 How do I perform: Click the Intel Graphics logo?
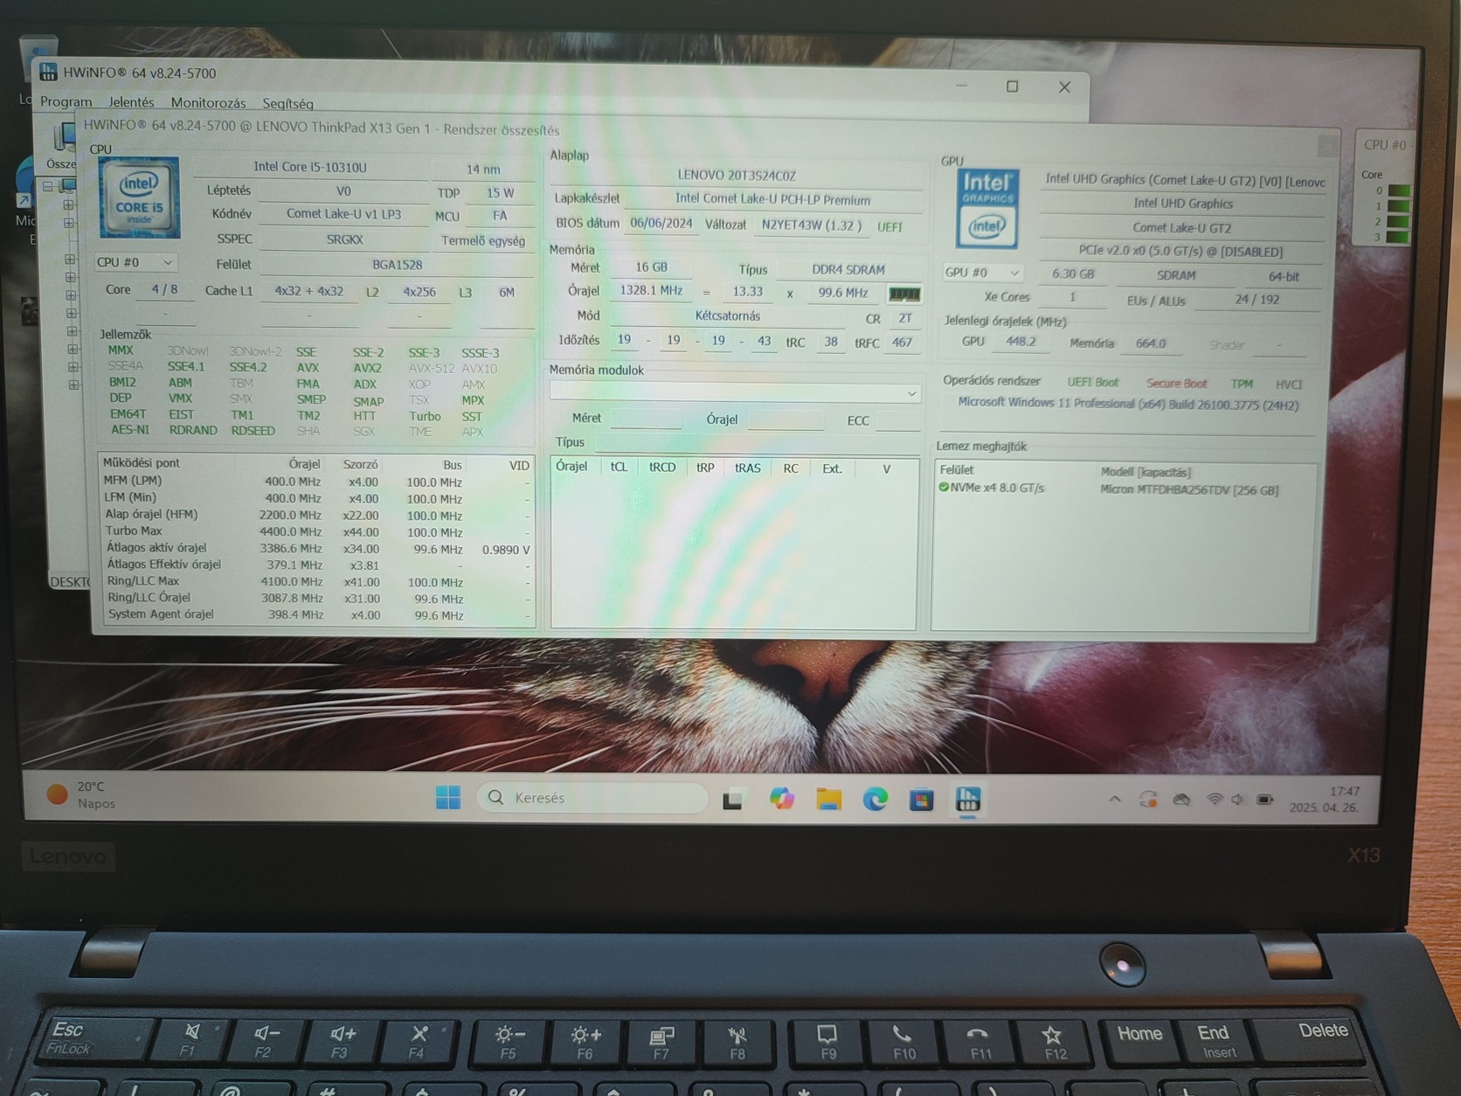[987, 208]
